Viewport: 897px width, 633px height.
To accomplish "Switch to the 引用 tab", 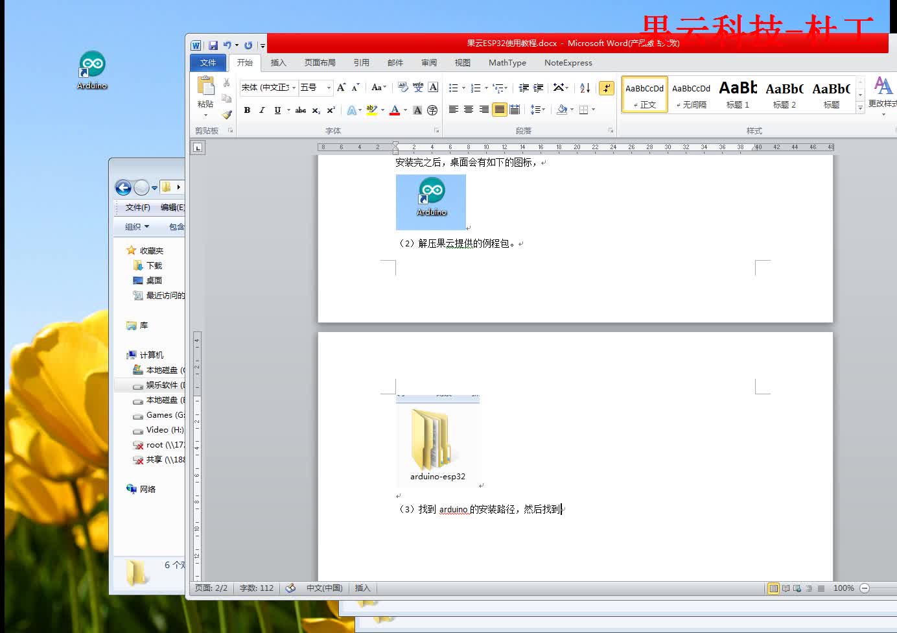I will click(x=362, y=62).
